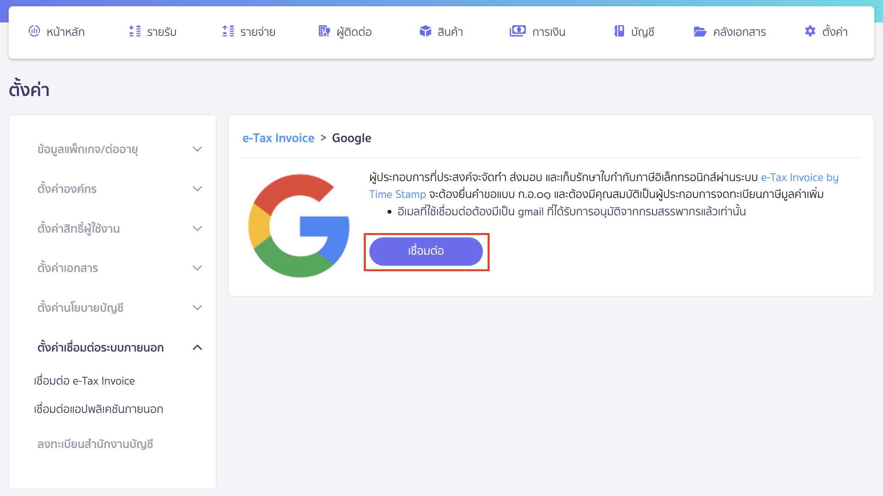
Task: Click the contacts building icon
Action: [324, 31]
